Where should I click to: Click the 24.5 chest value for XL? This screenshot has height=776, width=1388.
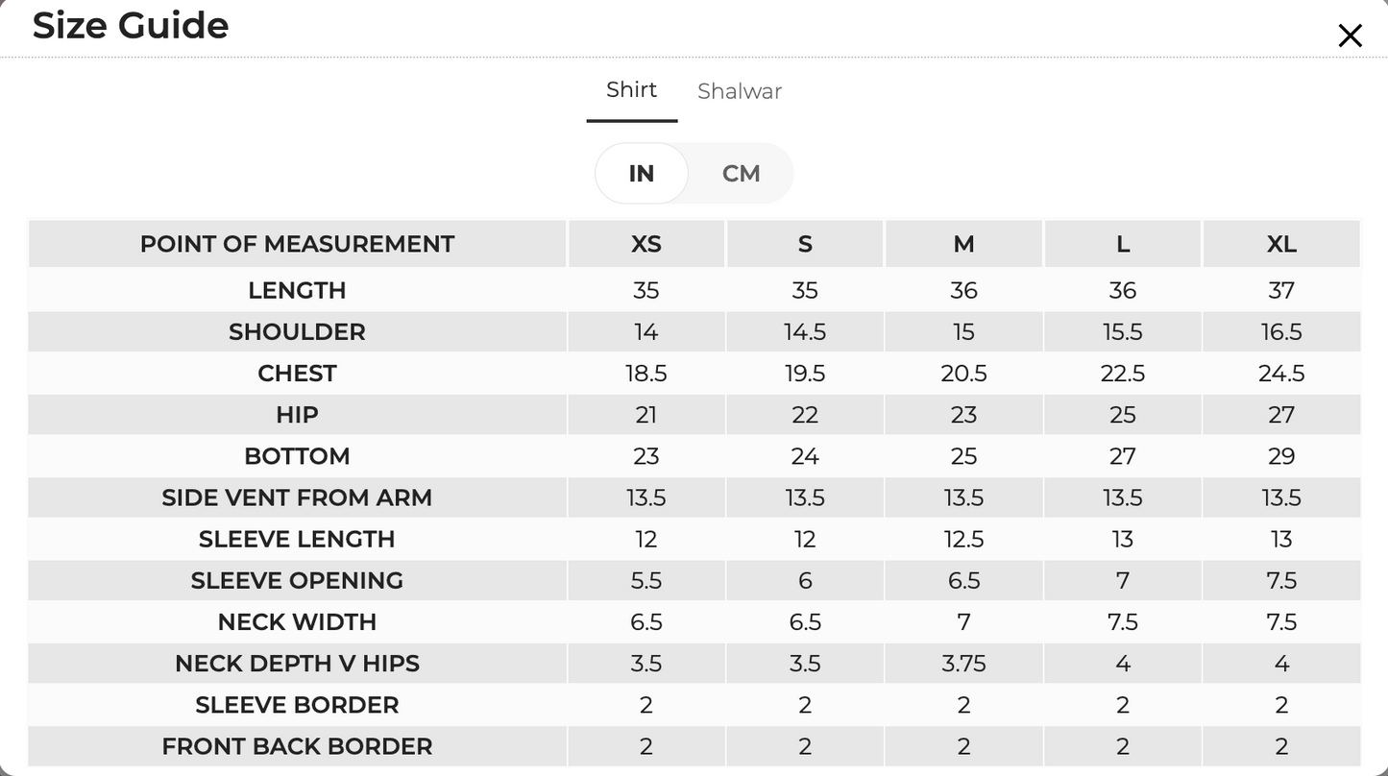(1281, 374)
